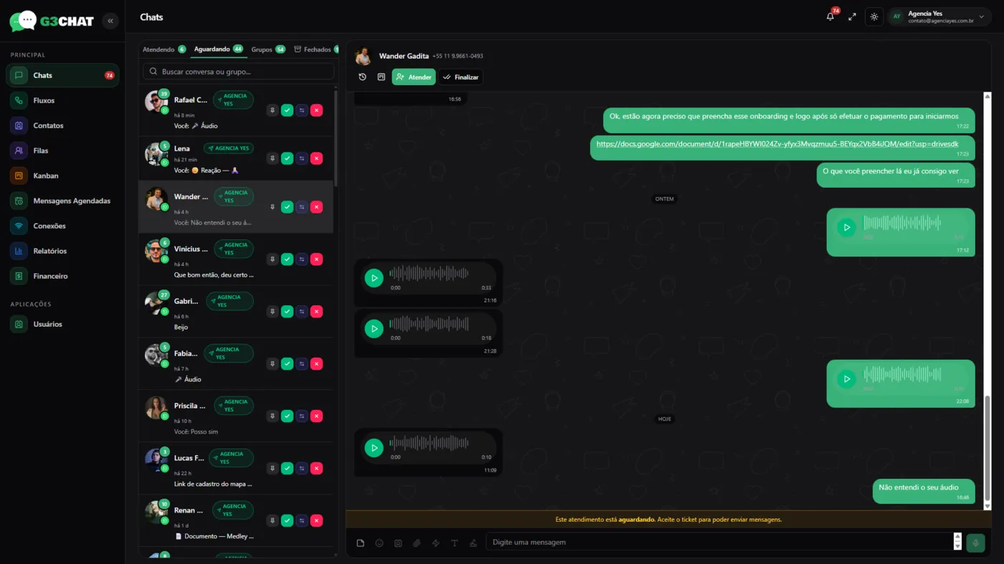Close Gabri's ticket with the red X
The image size is (1004, 564).
pyautogui.click(x=316, y=312)
